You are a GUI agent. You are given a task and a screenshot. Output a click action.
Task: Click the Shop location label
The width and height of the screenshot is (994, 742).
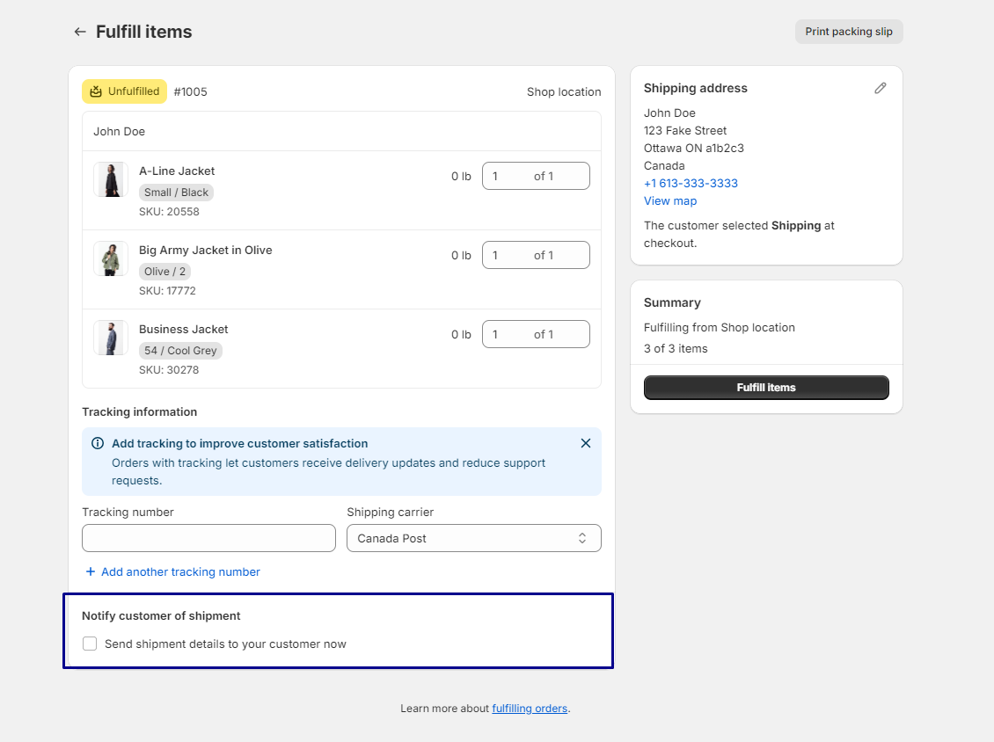click(564, 92)
